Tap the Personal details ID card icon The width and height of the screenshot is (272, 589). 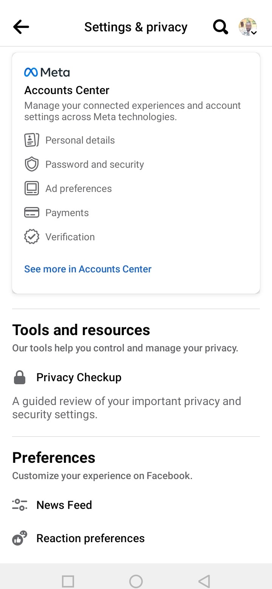coord(32,140)
